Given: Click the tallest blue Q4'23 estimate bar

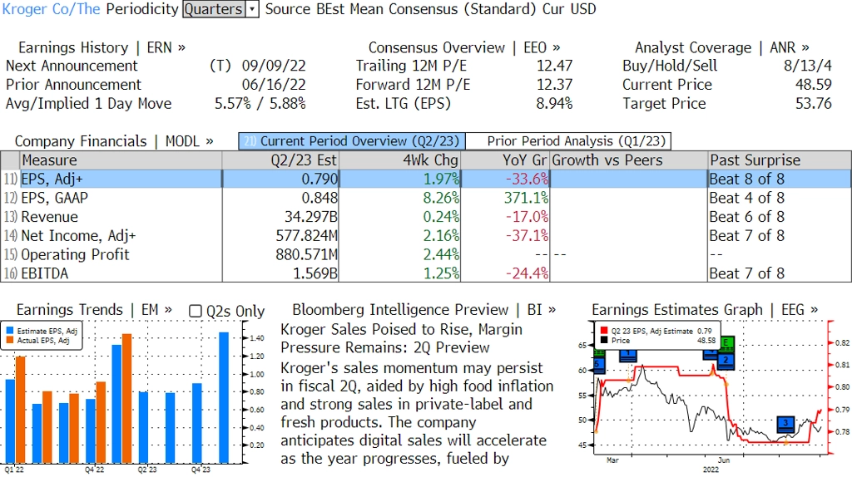Looking at the screenshot, I should 224,398.
